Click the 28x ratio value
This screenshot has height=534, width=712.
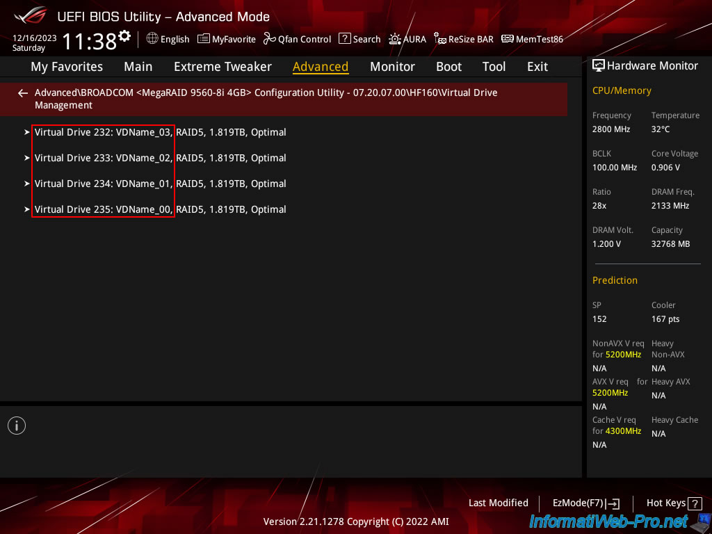(599, 206)
